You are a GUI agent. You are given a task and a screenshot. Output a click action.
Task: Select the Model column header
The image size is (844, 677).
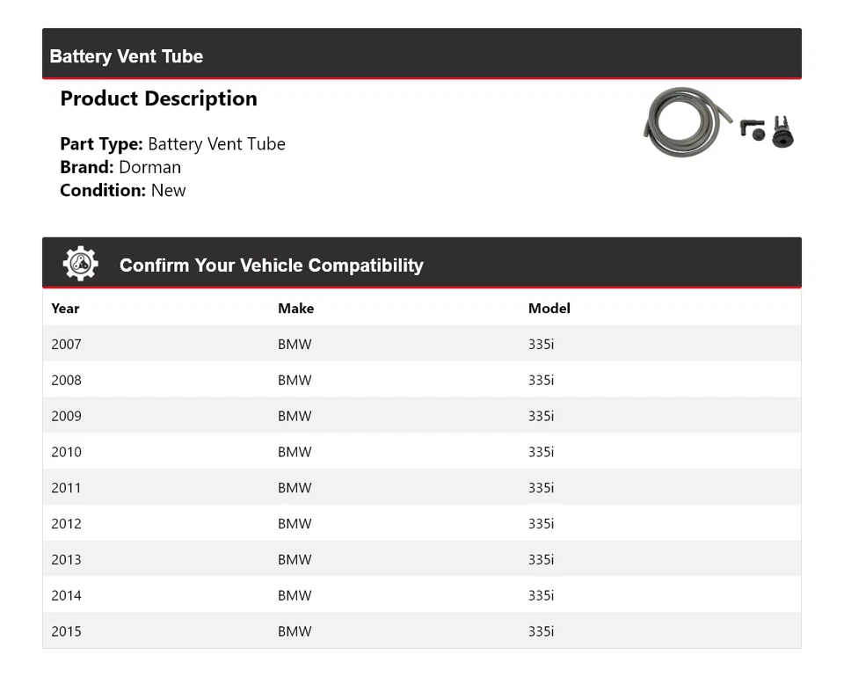549,309
